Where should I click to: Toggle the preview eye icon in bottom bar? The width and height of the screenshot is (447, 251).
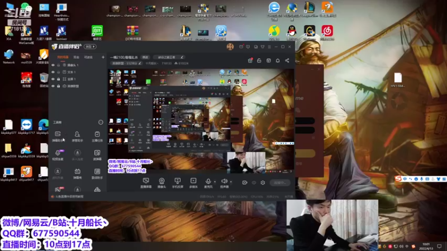pos(254,182)
